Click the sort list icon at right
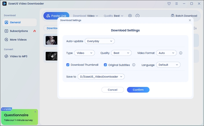 [x=195, y=28]
